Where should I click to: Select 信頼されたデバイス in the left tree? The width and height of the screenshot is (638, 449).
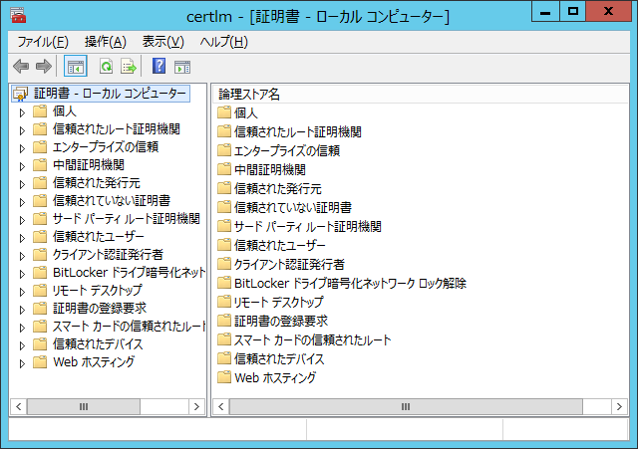tap(98, 344)
